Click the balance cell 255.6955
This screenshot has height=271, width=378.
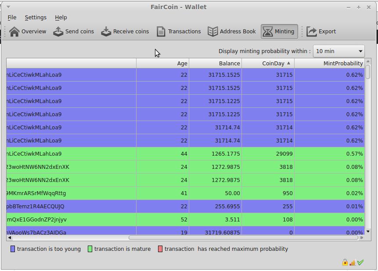[x=216, y=207]
